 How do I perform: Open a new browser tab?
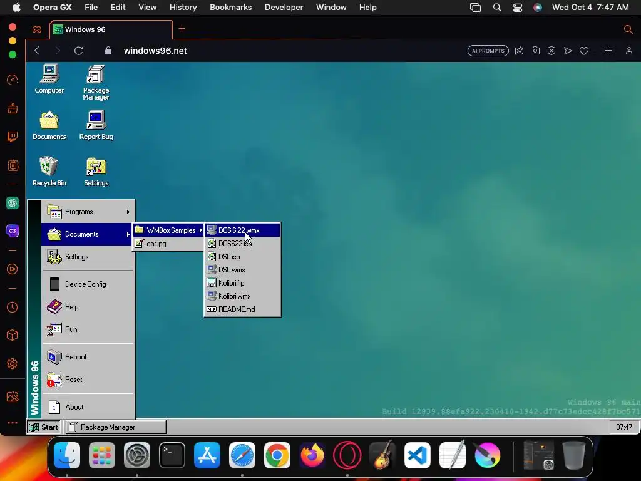[182, 29]
